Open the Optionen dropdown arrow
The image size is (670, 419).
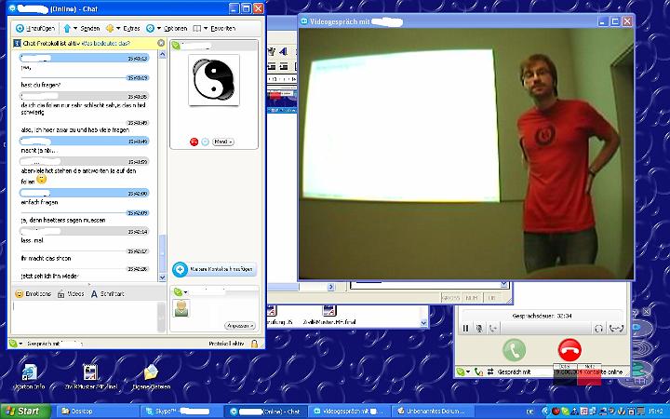click(x=158, y=28)
